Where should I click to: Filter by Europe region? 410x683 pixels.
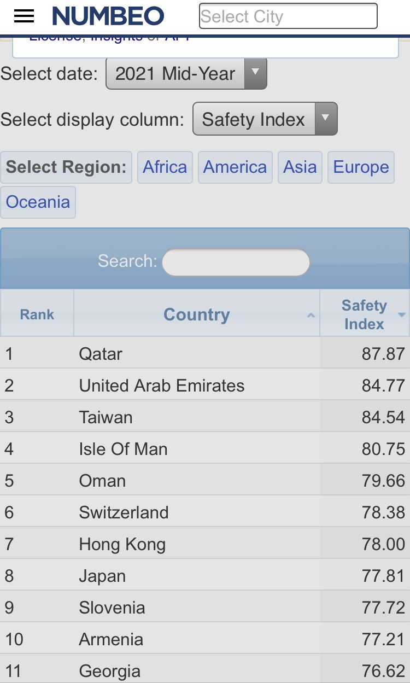coord(361,167)
